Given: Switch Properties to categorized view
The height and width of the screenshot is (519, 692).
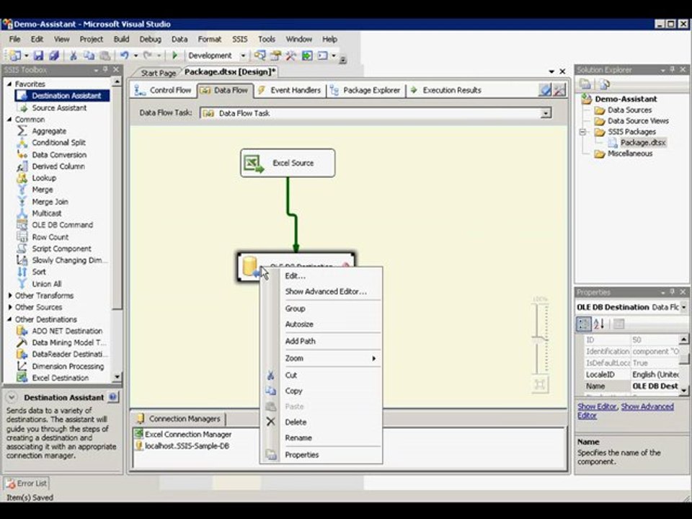Looking at the screenshot, I should 583,324.
